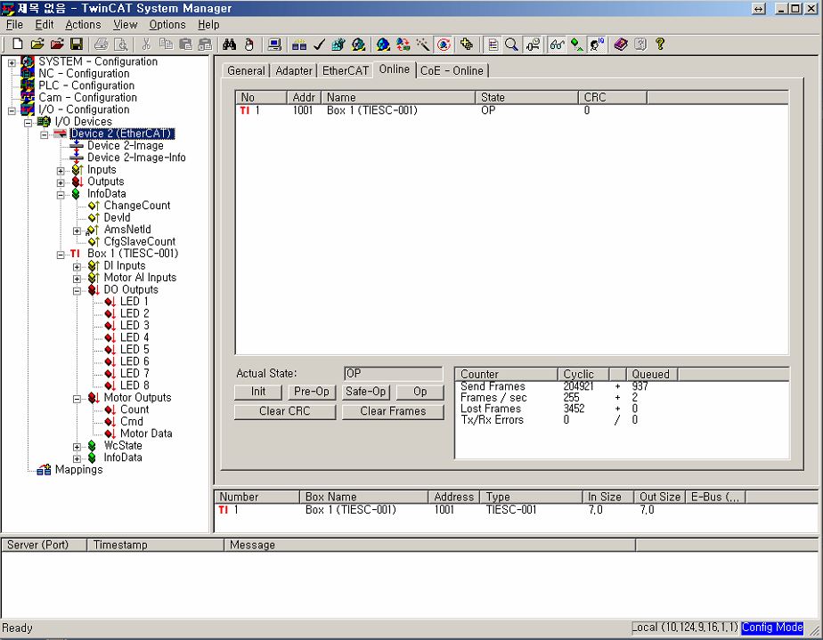
Task: Switch to the EtherCAT tab
Action: point(346,71)
